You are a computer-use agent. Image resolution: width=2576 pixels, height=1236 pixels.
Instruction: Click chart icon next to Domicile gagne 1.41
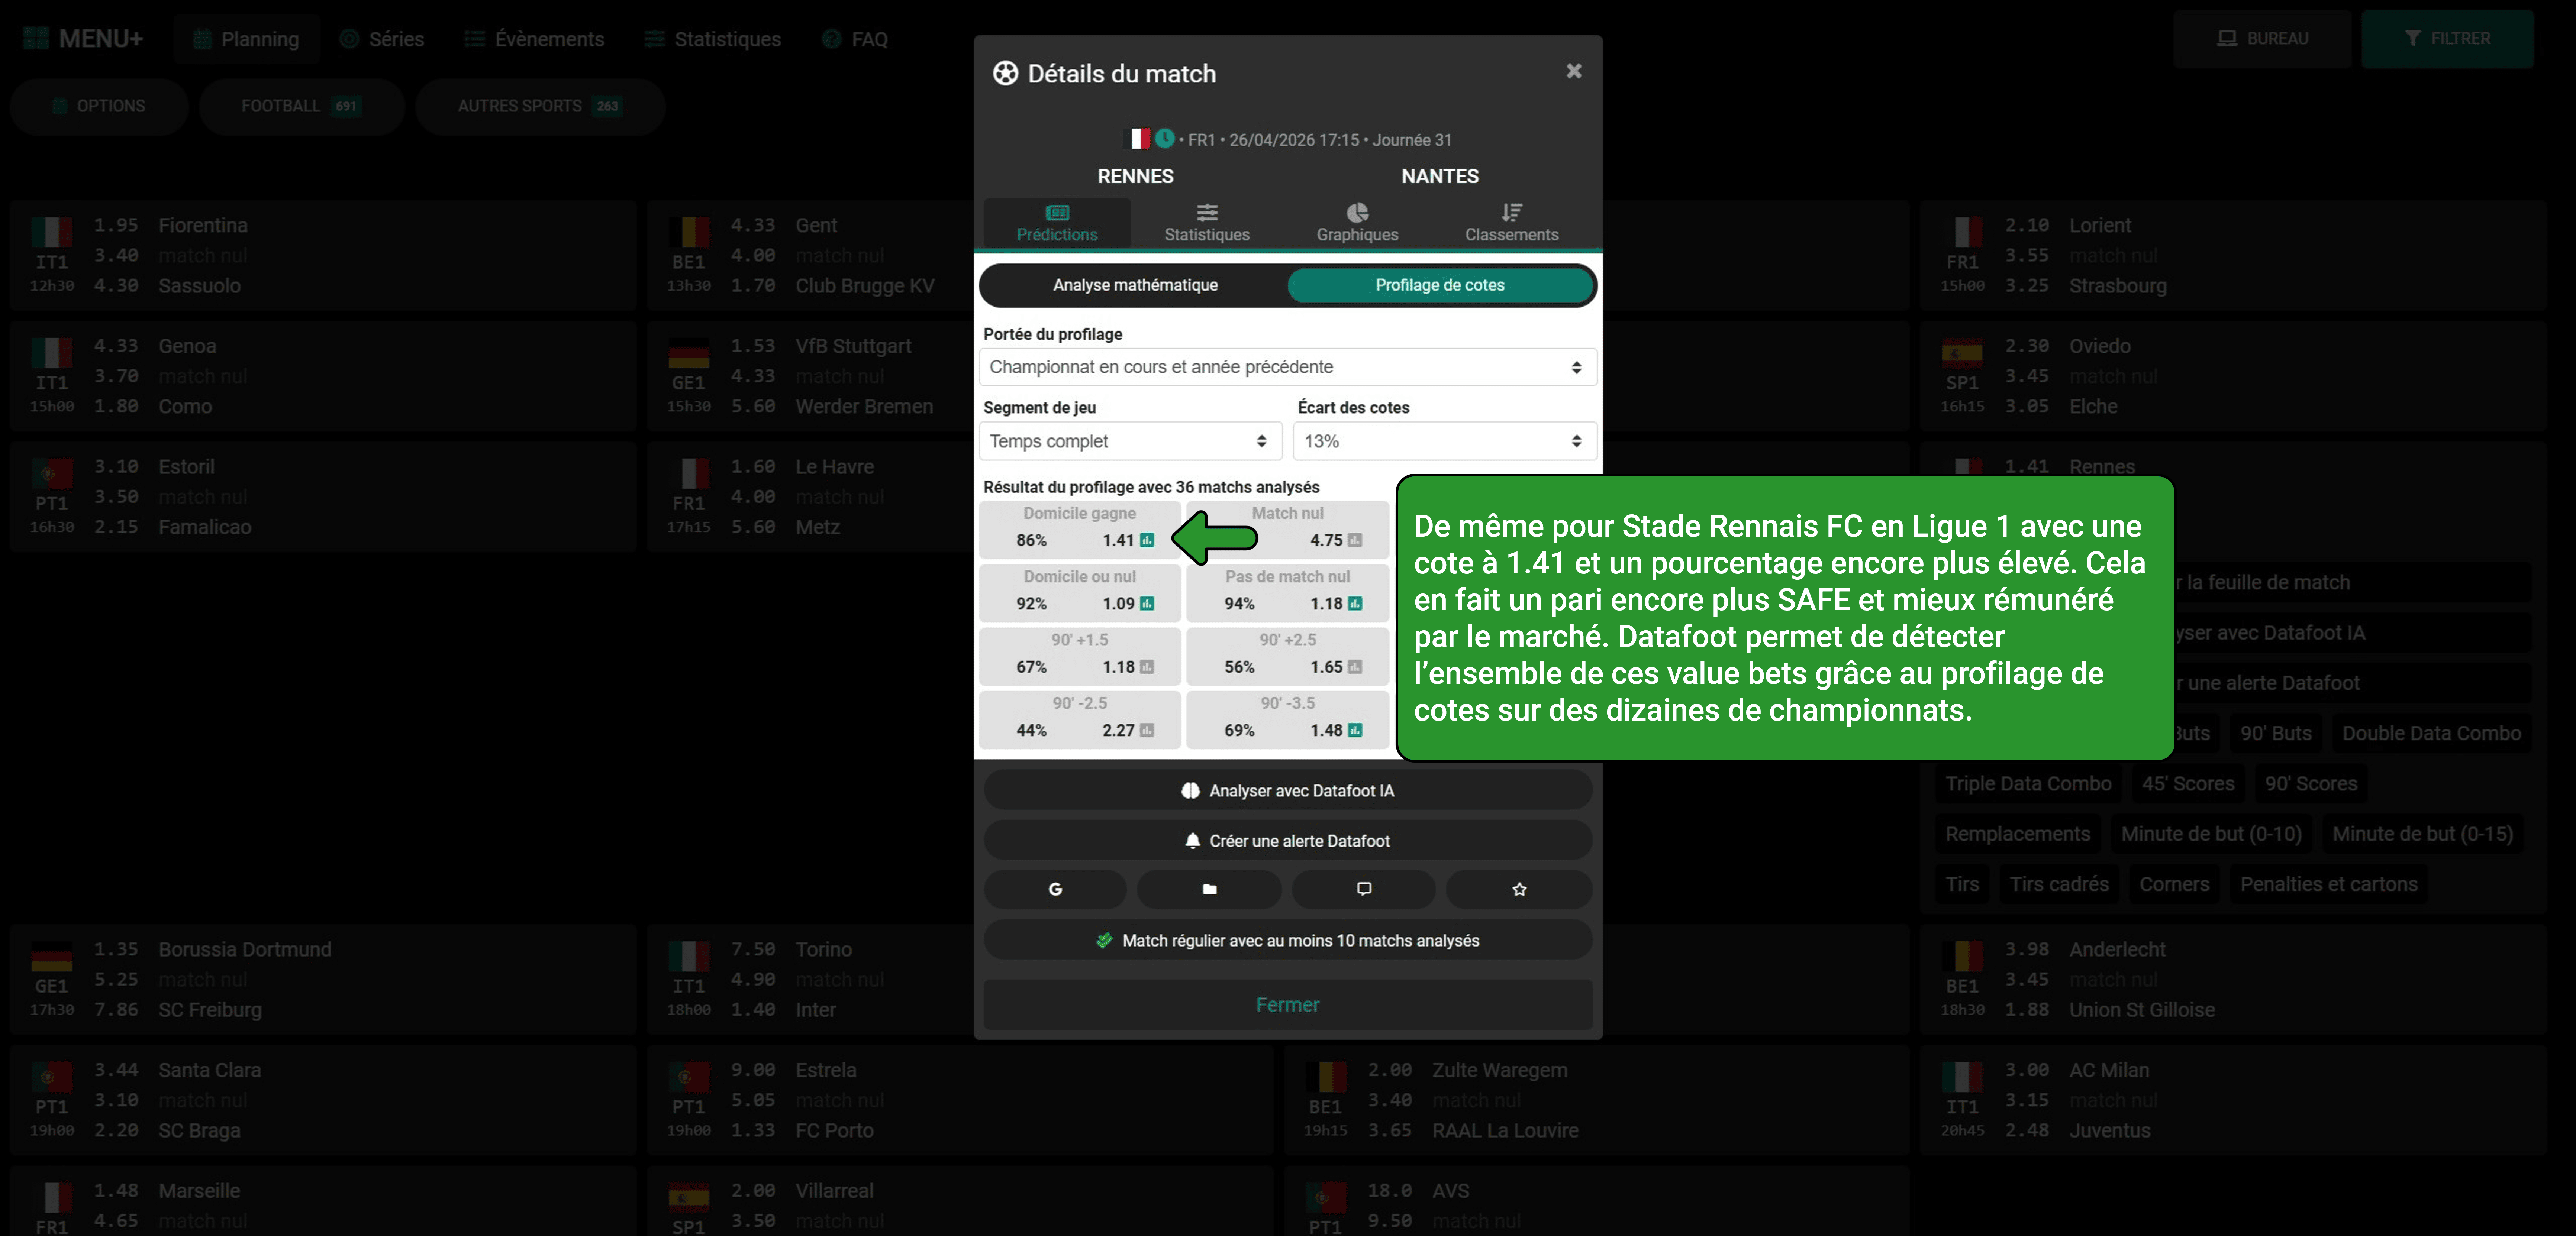[x=1147, y=541]
